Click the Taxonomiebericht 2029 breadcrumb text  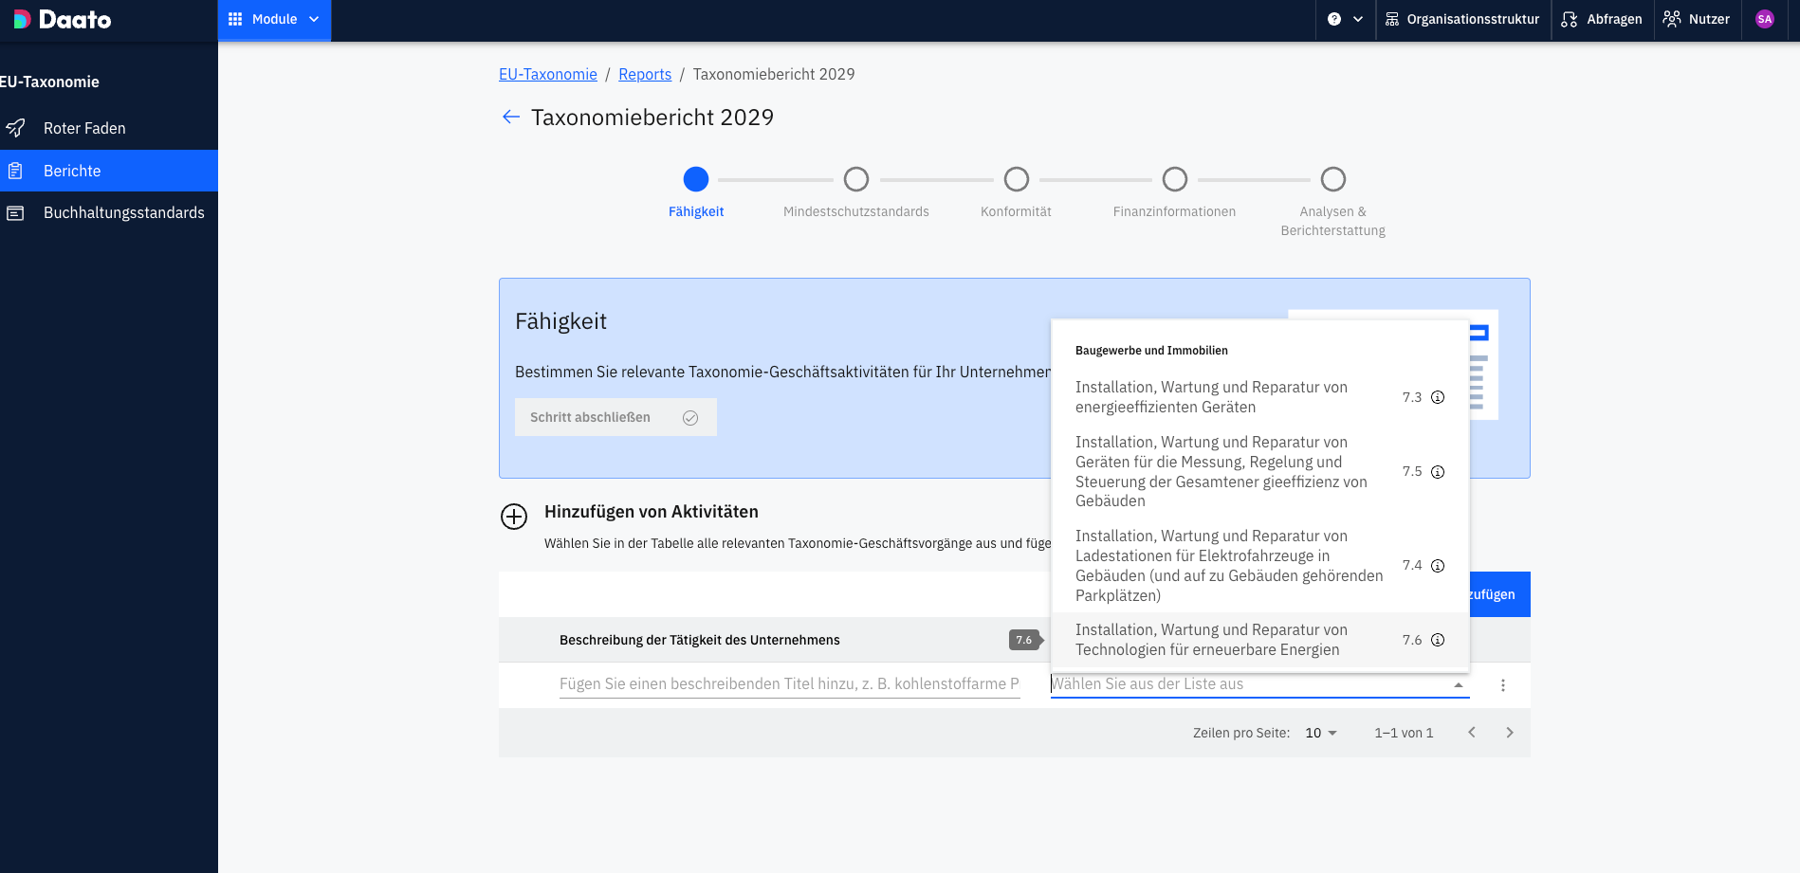774,74
